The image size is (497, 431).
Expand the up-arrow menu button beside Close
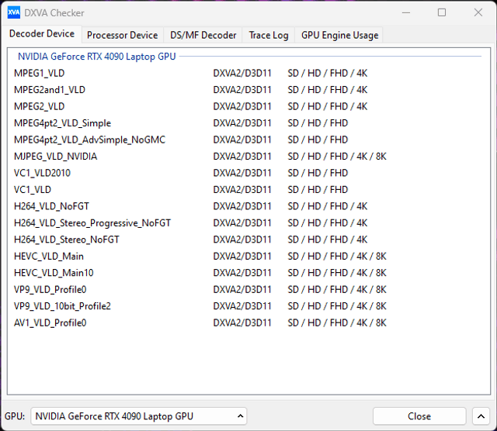(x=481, y=416)
